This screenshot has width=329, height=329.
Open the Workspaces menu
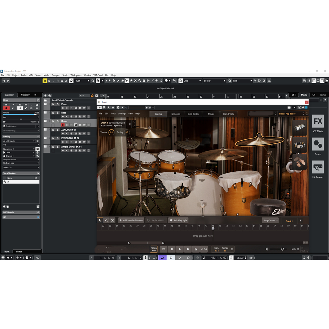[x=76, y=75]
